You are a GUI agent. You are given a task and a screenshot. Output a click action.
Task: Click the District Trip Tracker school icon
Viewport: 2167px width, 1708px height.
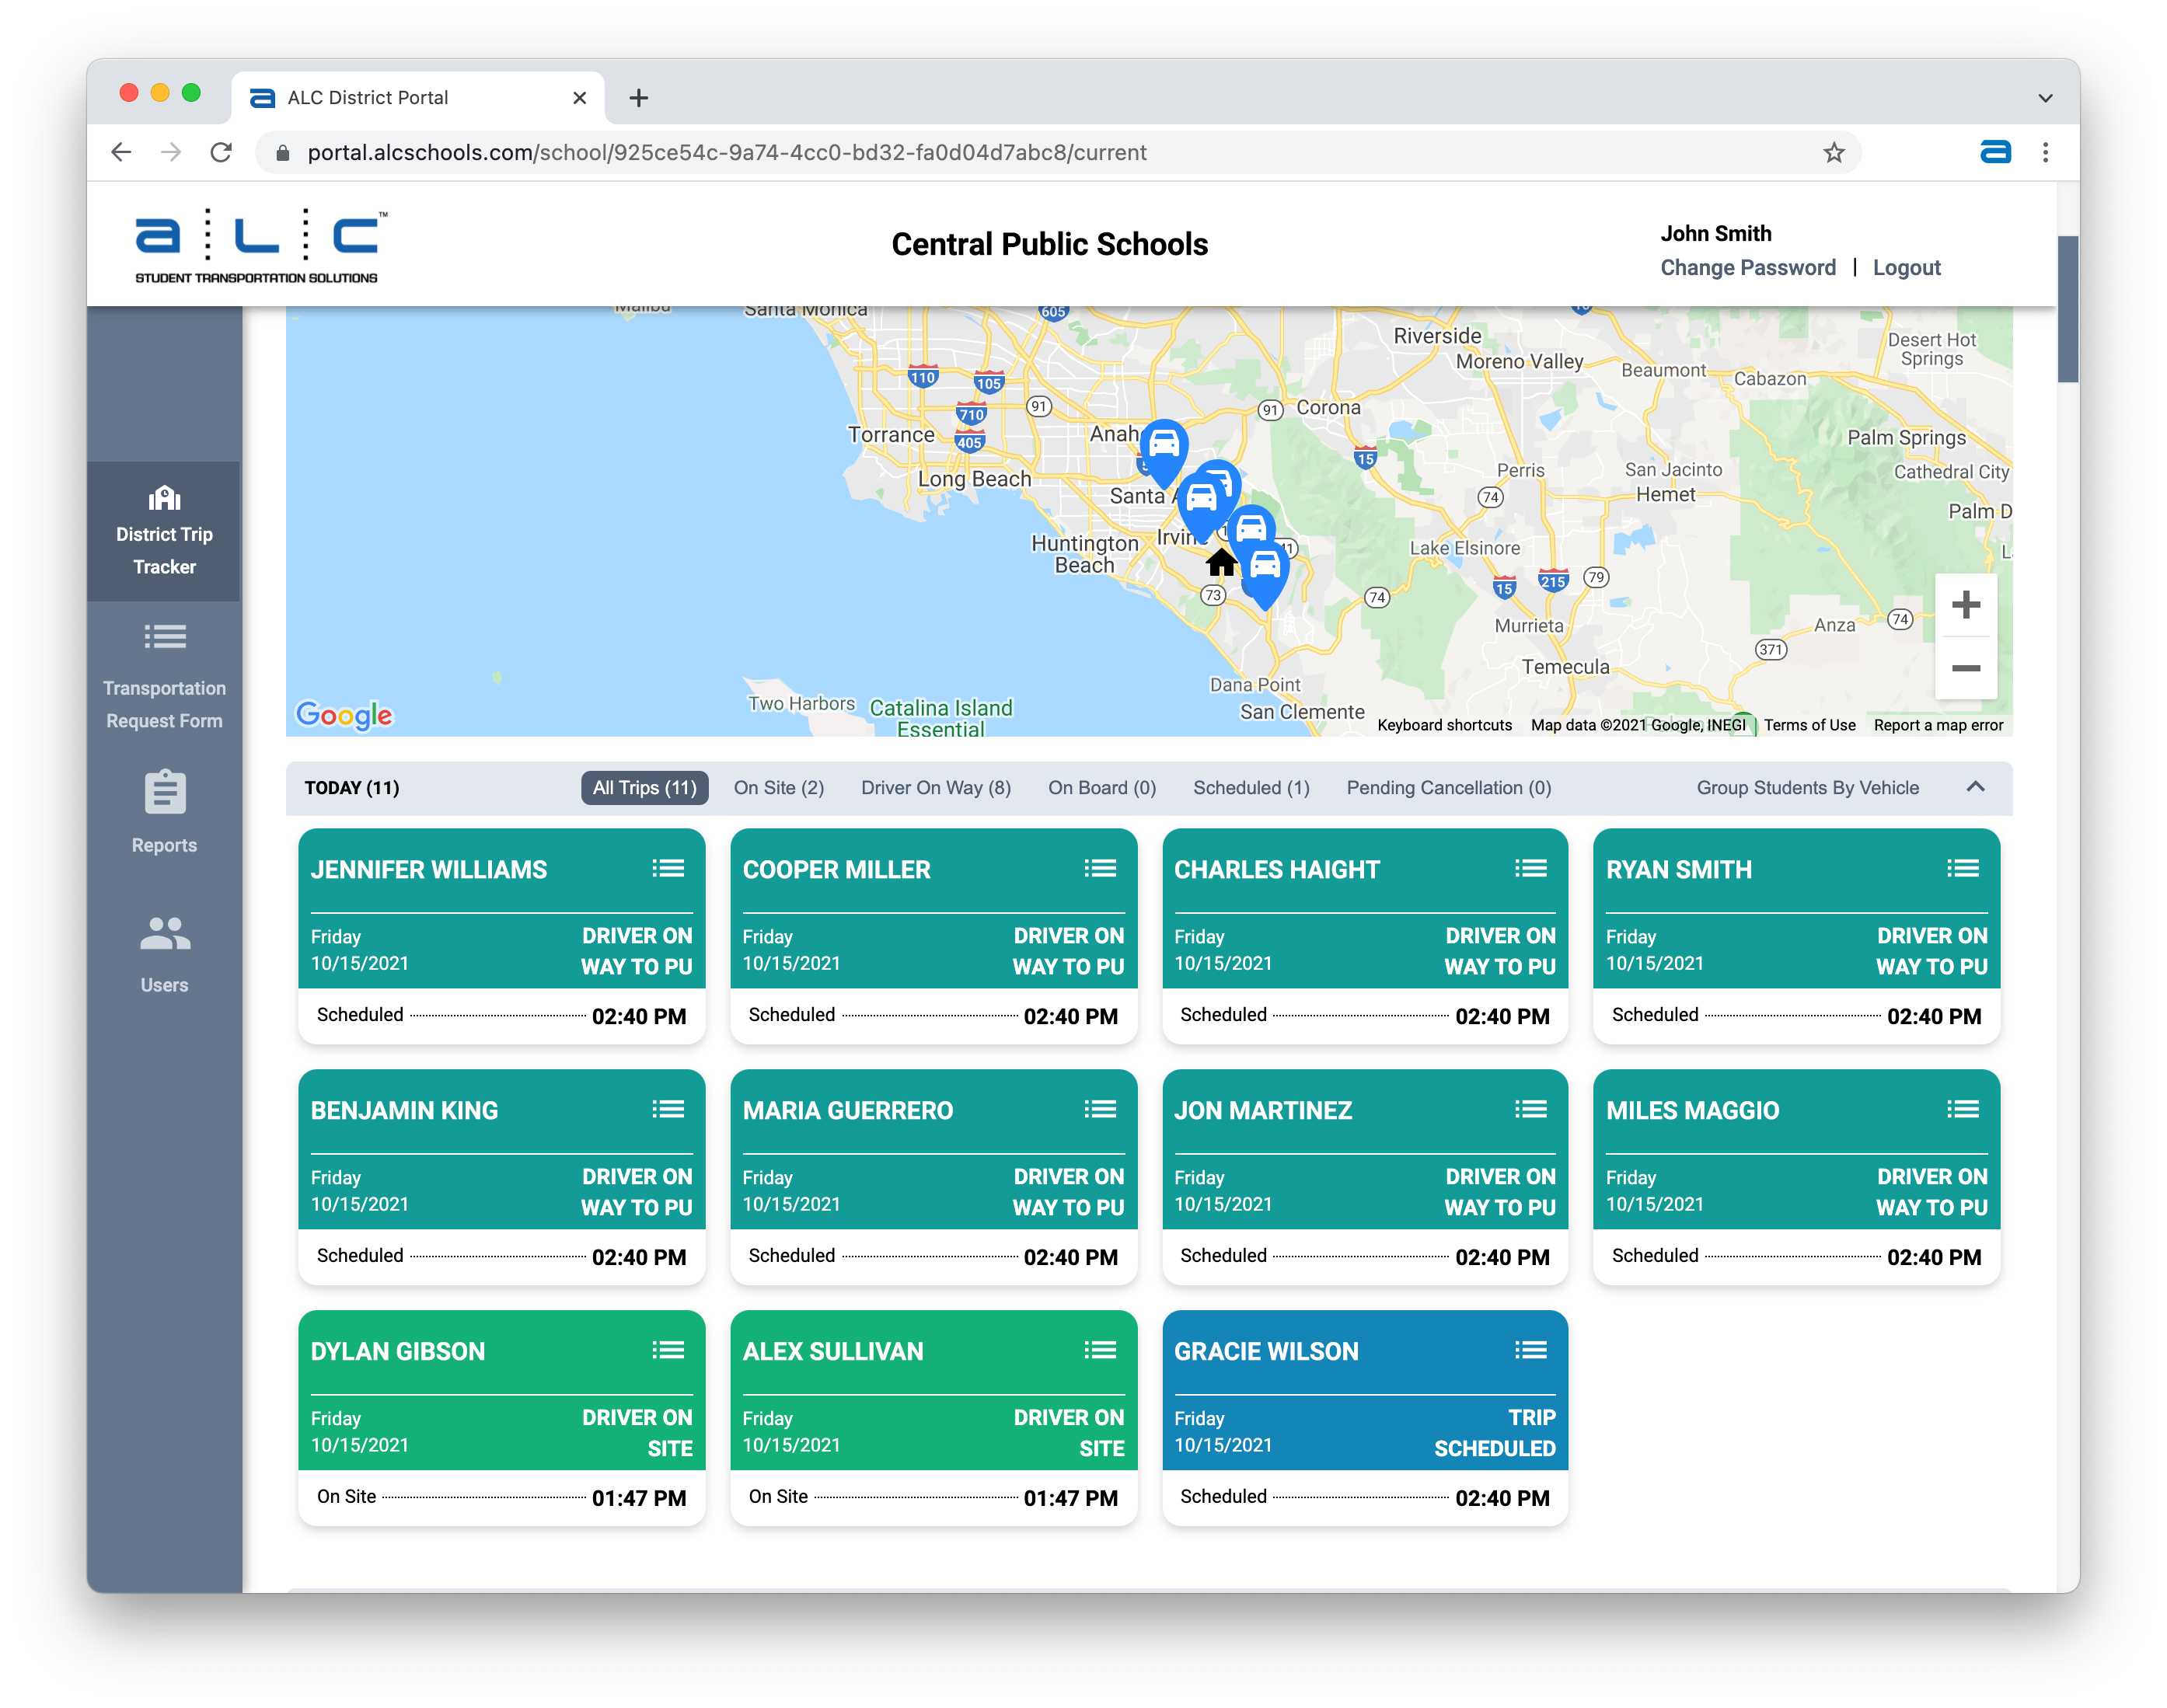point(165,497)
